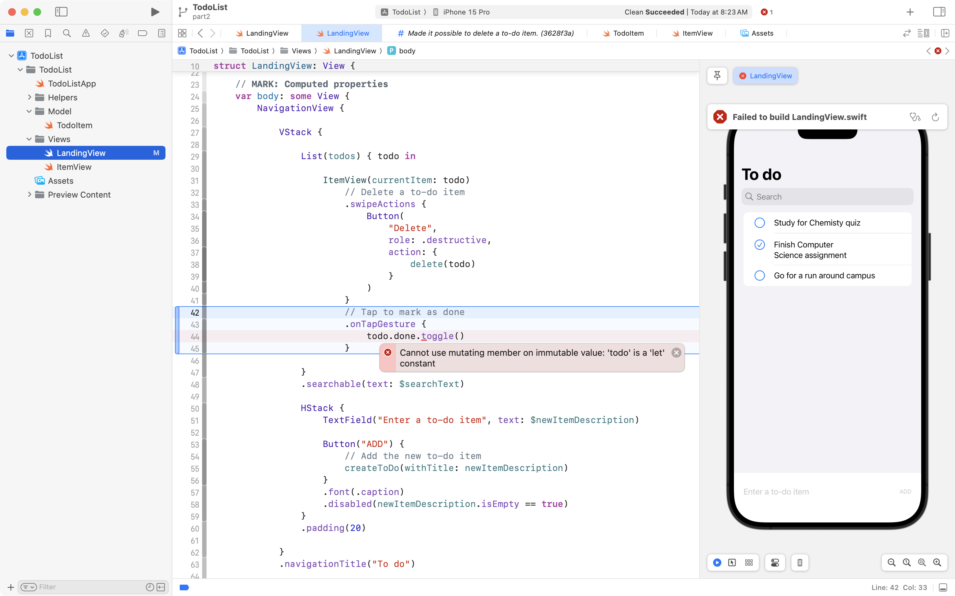Toggle the inspector panel on right

[x=939, y=12]
